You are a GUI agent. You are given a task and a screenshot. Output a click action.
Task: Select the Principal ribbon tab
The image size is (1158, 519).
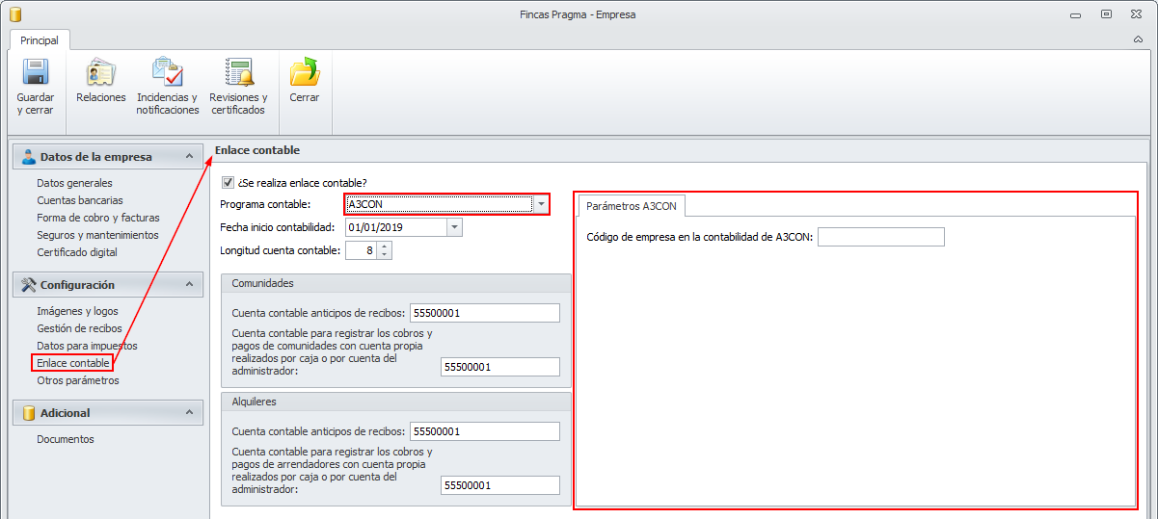click(40, 40)
